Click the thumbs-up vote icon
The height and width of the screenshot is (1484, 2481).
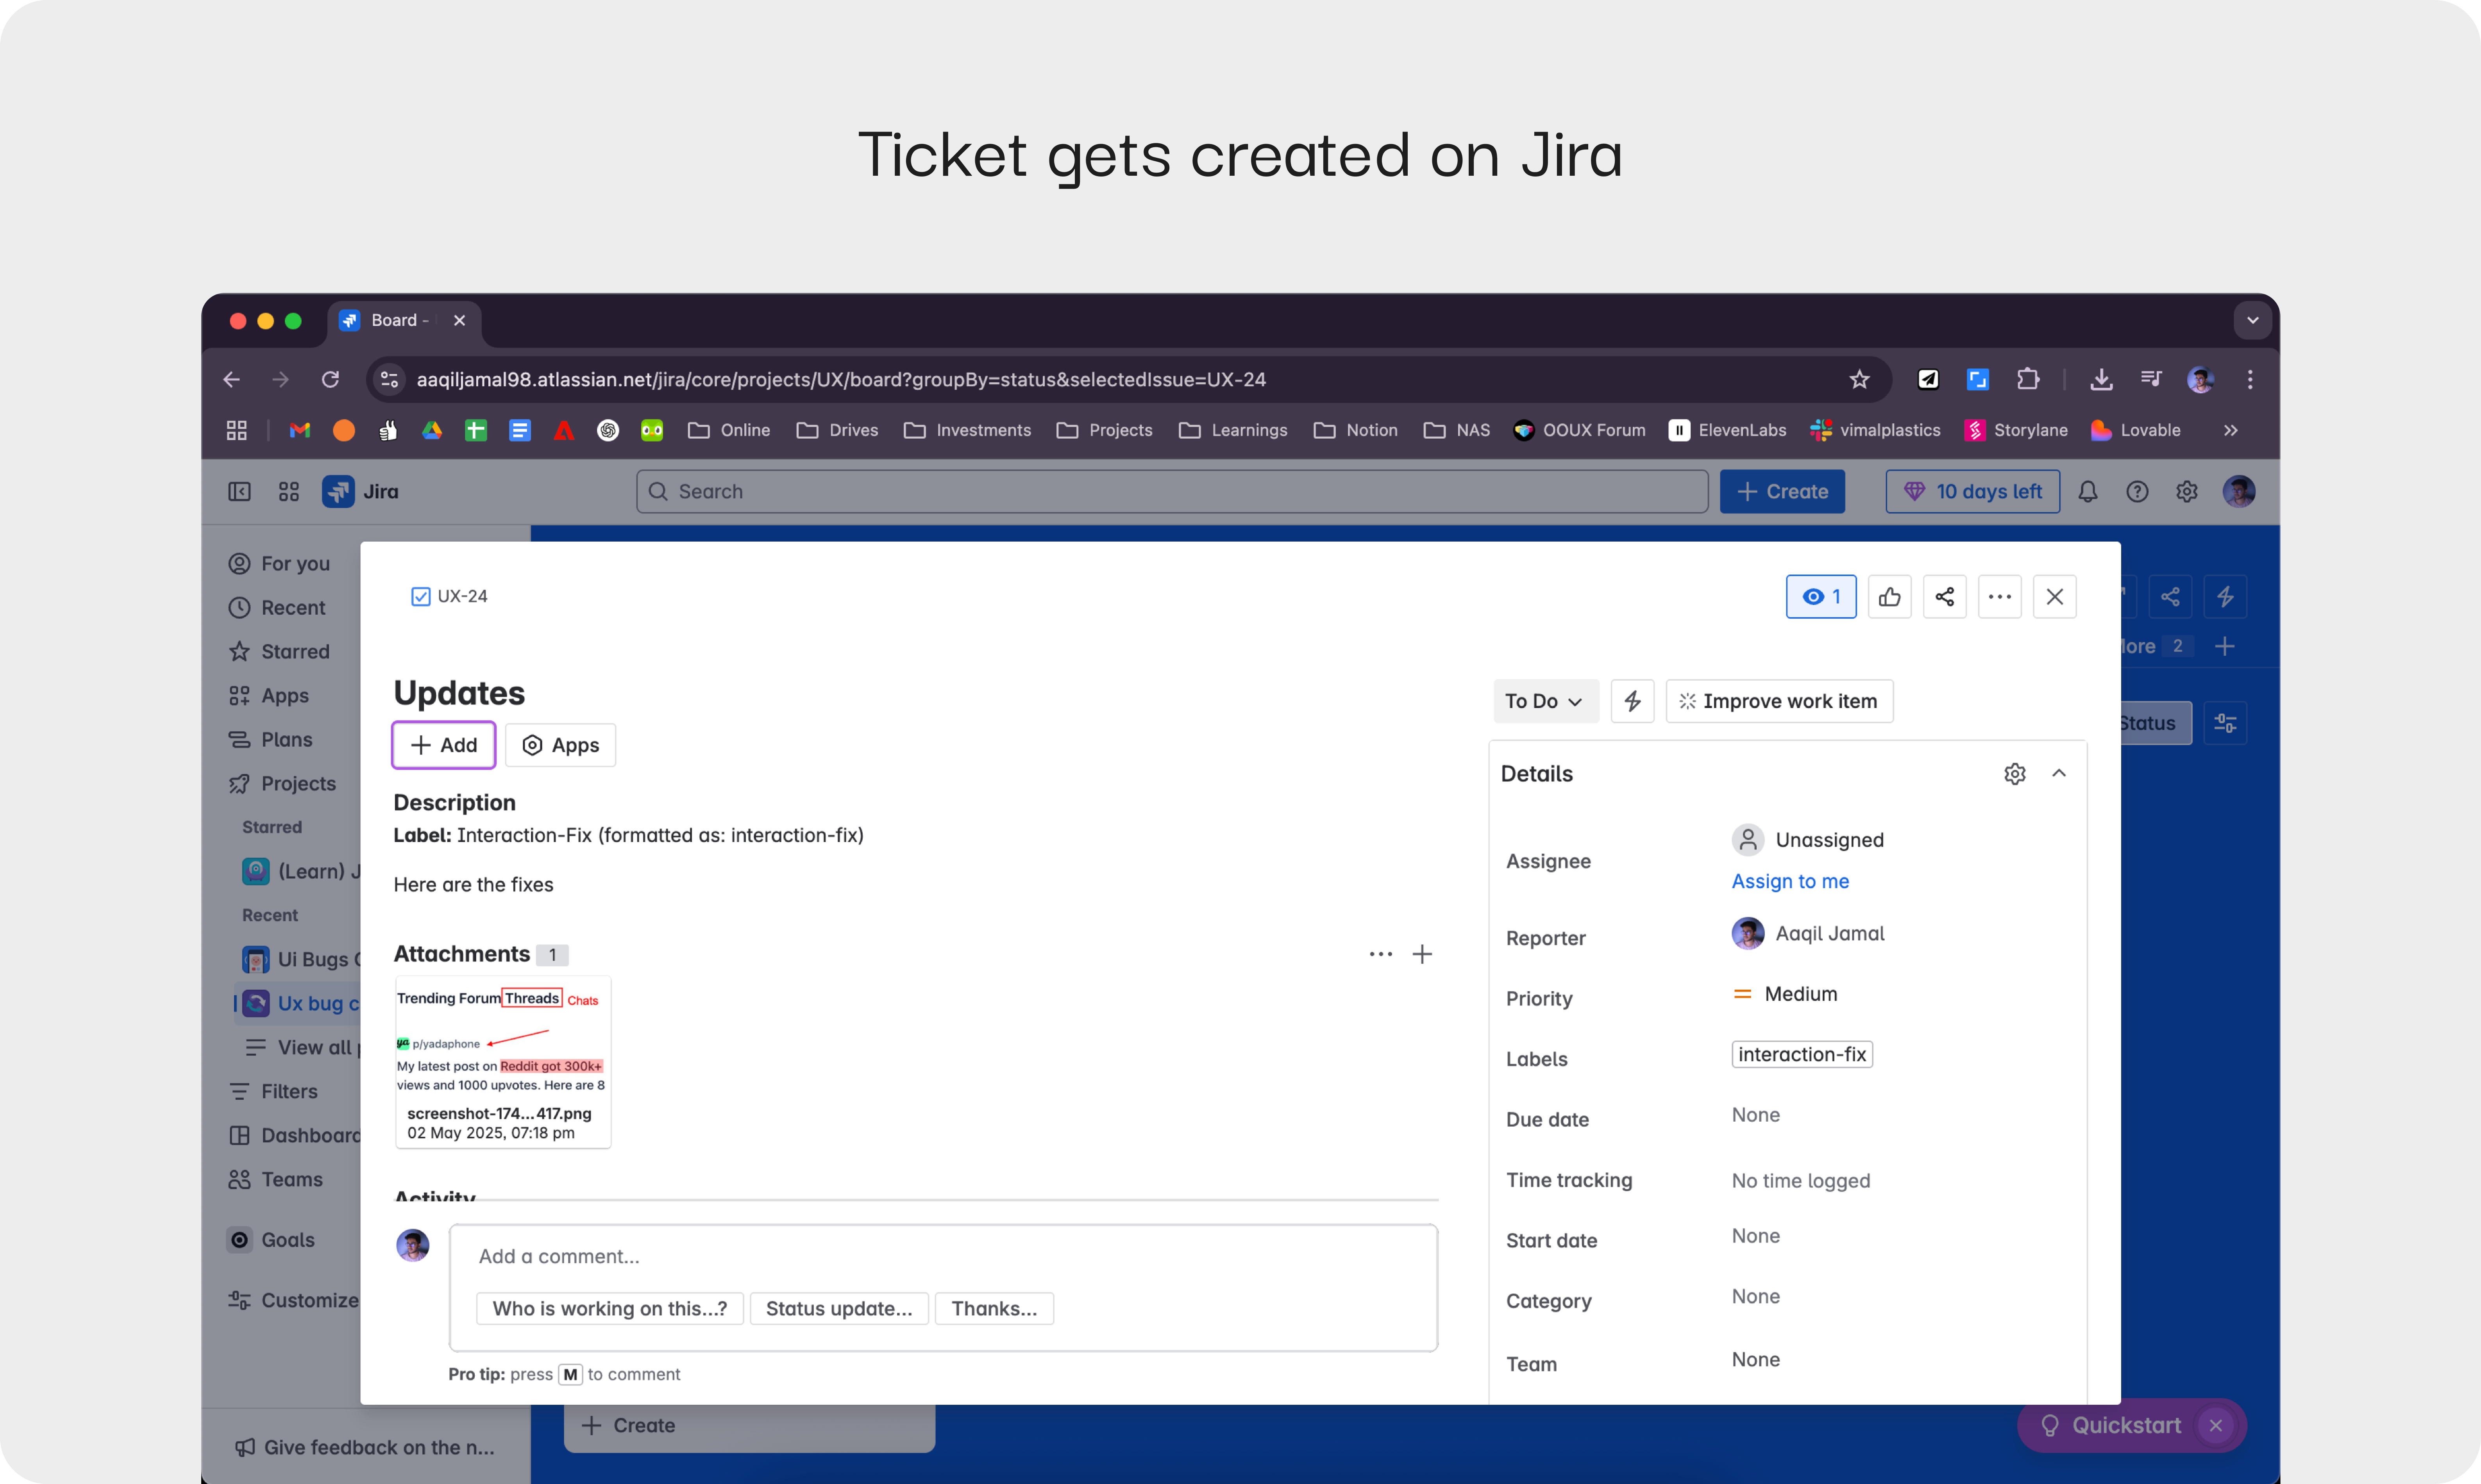[x=1890, y=597]
